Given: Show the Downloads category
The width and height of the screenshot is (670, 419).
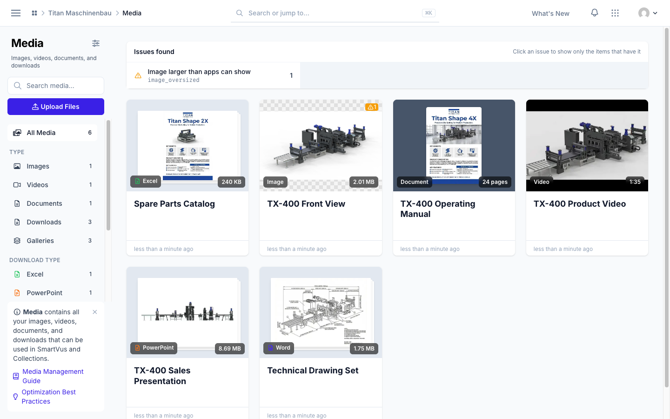Looking at the screenshot, I should click(x=53, y=222).
